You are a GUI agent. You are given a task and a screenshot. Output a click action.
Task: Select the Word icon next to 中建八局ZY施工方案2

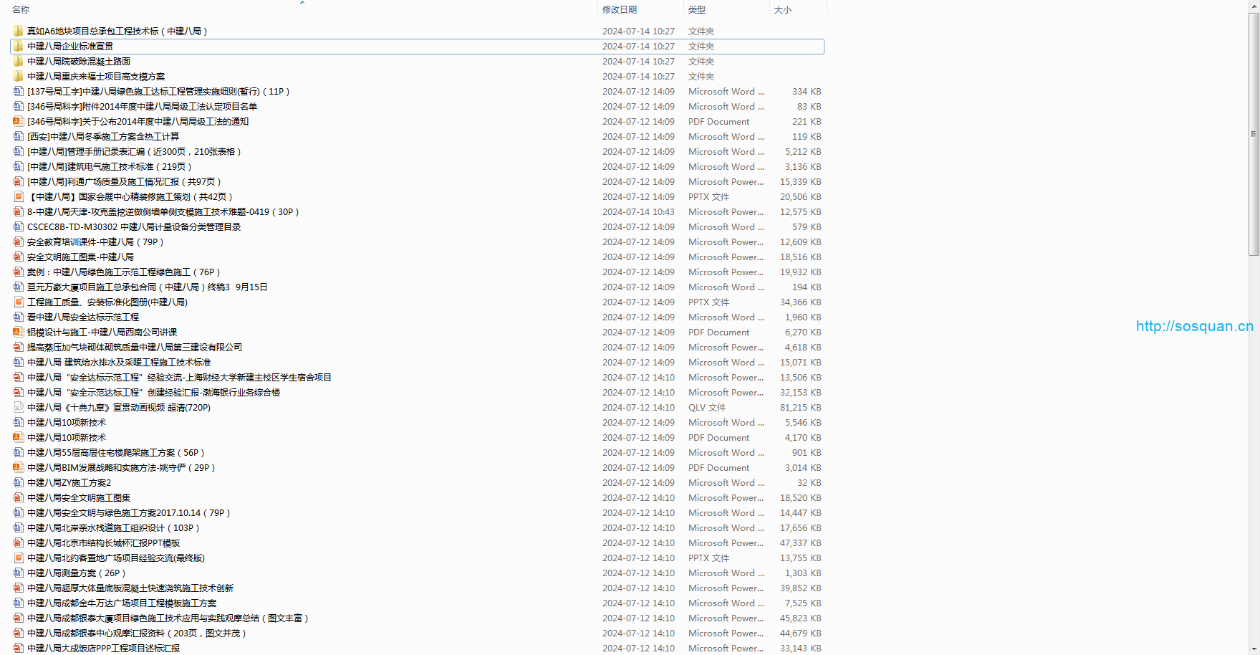19,482
